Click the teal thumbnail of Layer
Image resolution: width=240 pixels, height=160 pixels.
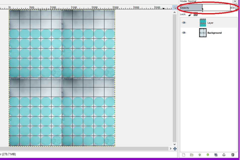tap(203, 23)
